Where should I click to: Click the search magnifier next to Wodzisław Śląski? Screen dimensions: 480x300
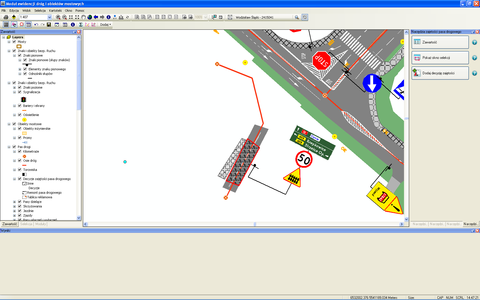click(x=297, y=17)
